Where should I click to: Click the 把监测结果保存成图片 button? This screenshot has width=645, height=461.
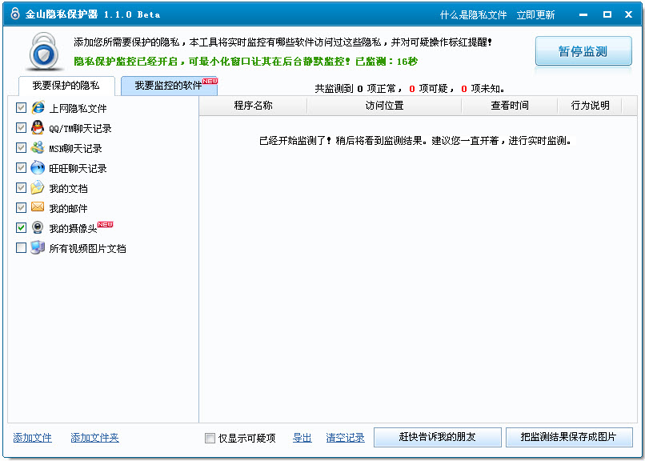(x=569, y=437)
